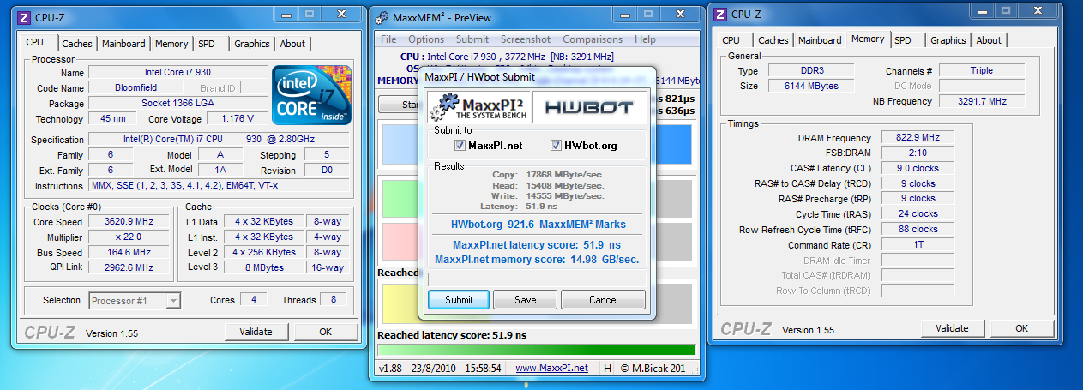Click the Submit button in the dialog
The height and width of the screenshot is (390, 1083).
(459, 300)
